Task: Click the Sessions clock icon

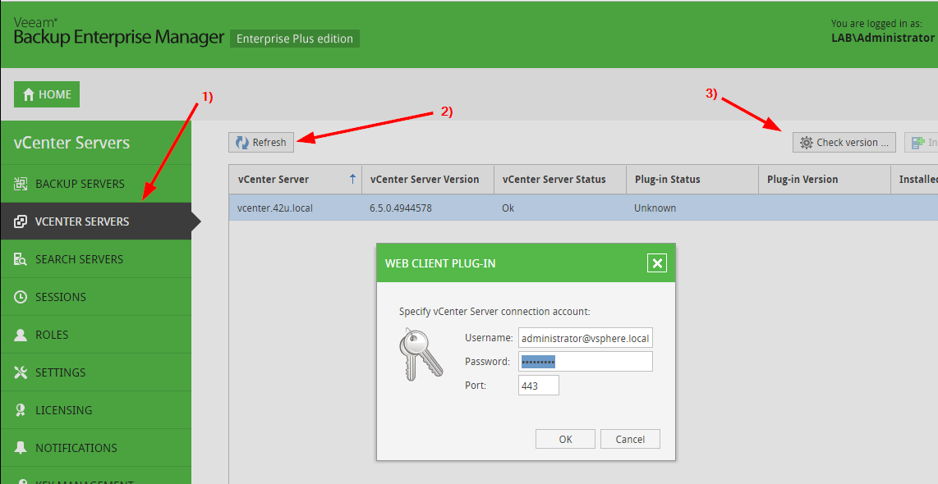Action: click(x=21, y=297)
